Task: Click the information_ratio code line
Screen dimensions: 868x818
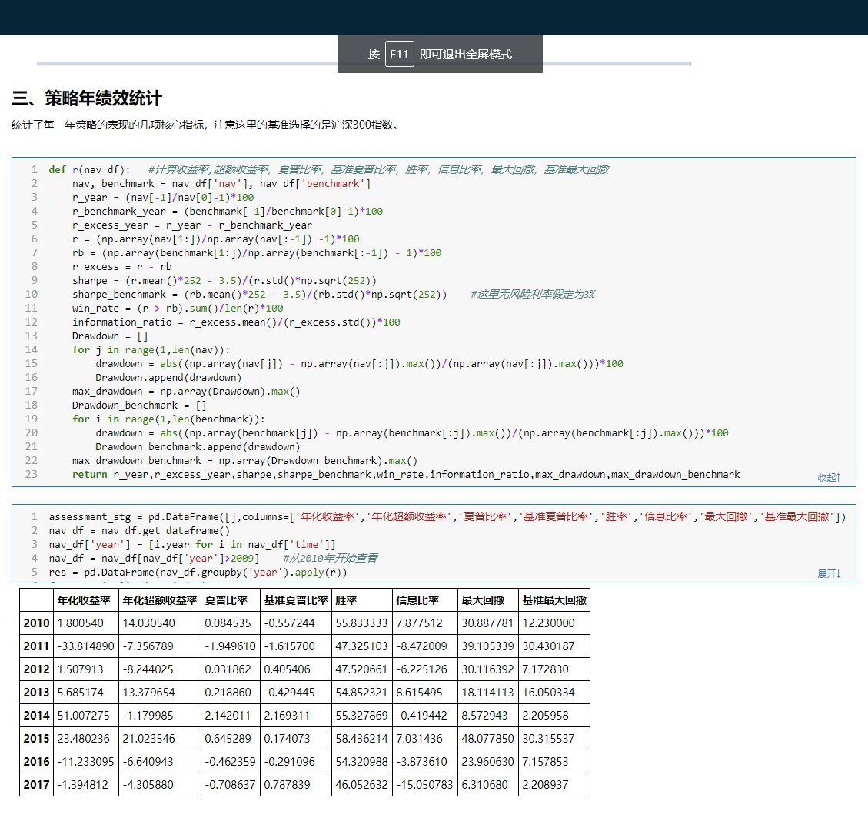Action: tap(236, 322)
